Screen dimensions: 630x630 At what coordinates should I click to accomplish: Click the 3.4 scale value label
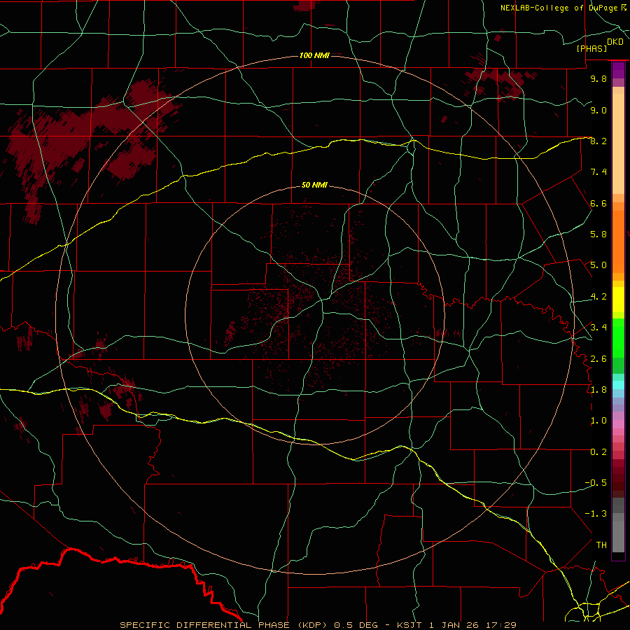tap(598, 328)
